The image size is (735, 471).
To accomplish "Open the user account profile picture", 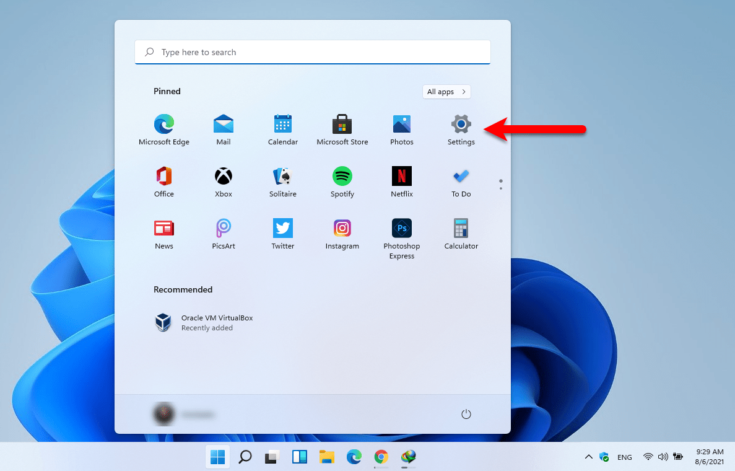I will (x=164, y=414).
